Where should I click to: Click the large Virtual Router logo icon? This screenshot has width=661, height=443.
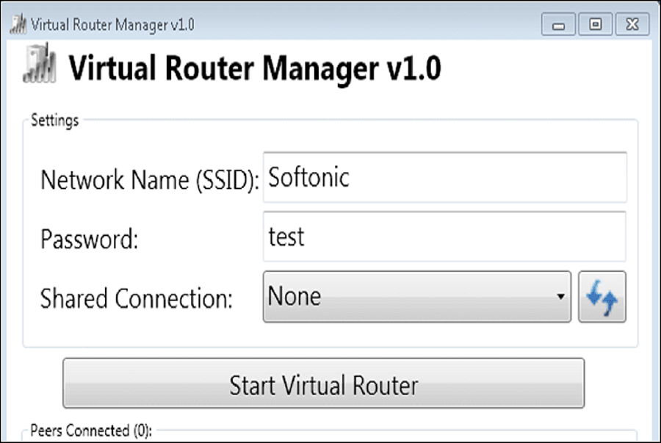[39, 63]
